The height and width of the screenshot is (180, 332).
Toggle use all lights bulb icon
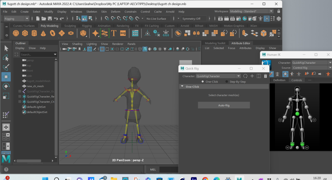click(x=165, y=49)
